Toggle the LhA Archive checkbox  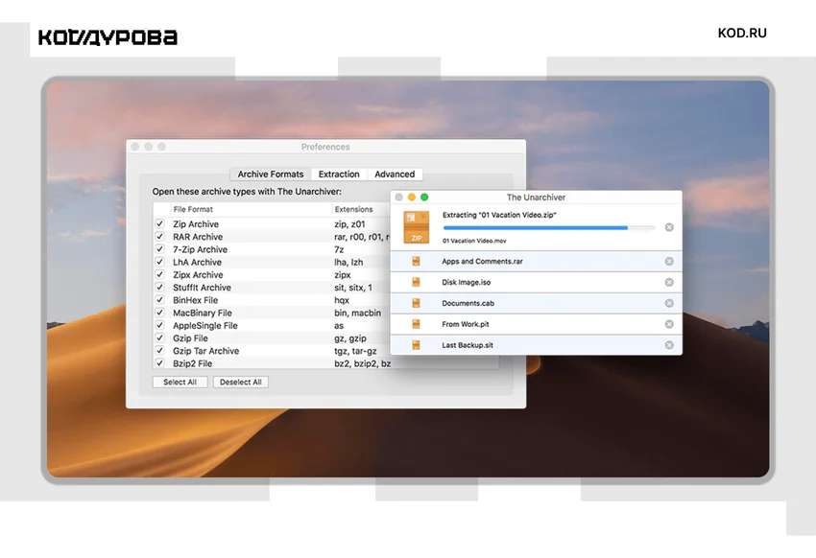click(159, 262)
